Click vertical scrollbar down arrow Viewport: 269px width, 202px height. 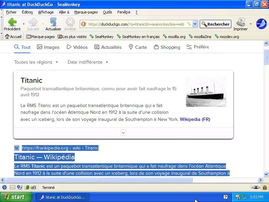[x=266, y=174]
